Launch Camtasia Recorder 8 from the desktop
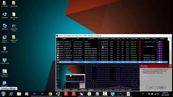The image size is (173, 97). (x=5, y=73)
